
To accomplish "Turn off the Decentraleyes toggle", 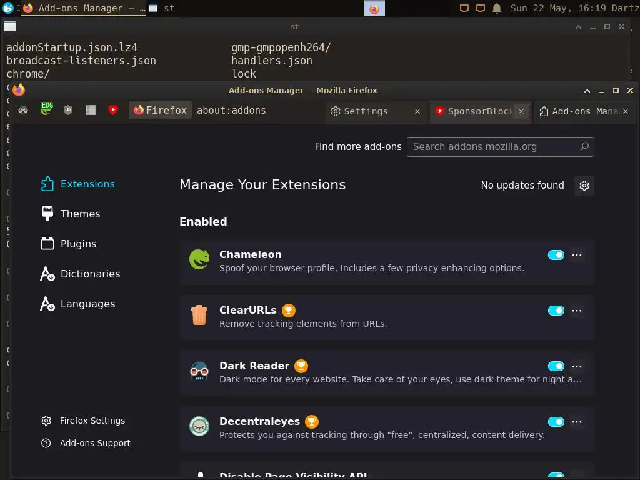I will 556,422.
